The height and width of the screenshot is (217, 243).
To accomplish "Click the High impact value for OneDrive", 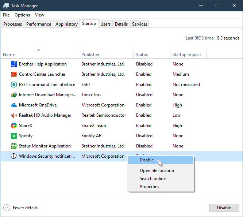I will coord(177,105).
